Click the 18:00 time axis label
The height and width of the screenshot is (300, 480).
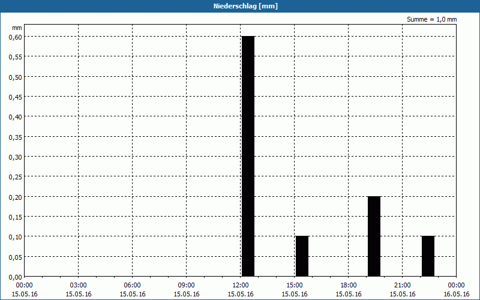tap(349, 285)
